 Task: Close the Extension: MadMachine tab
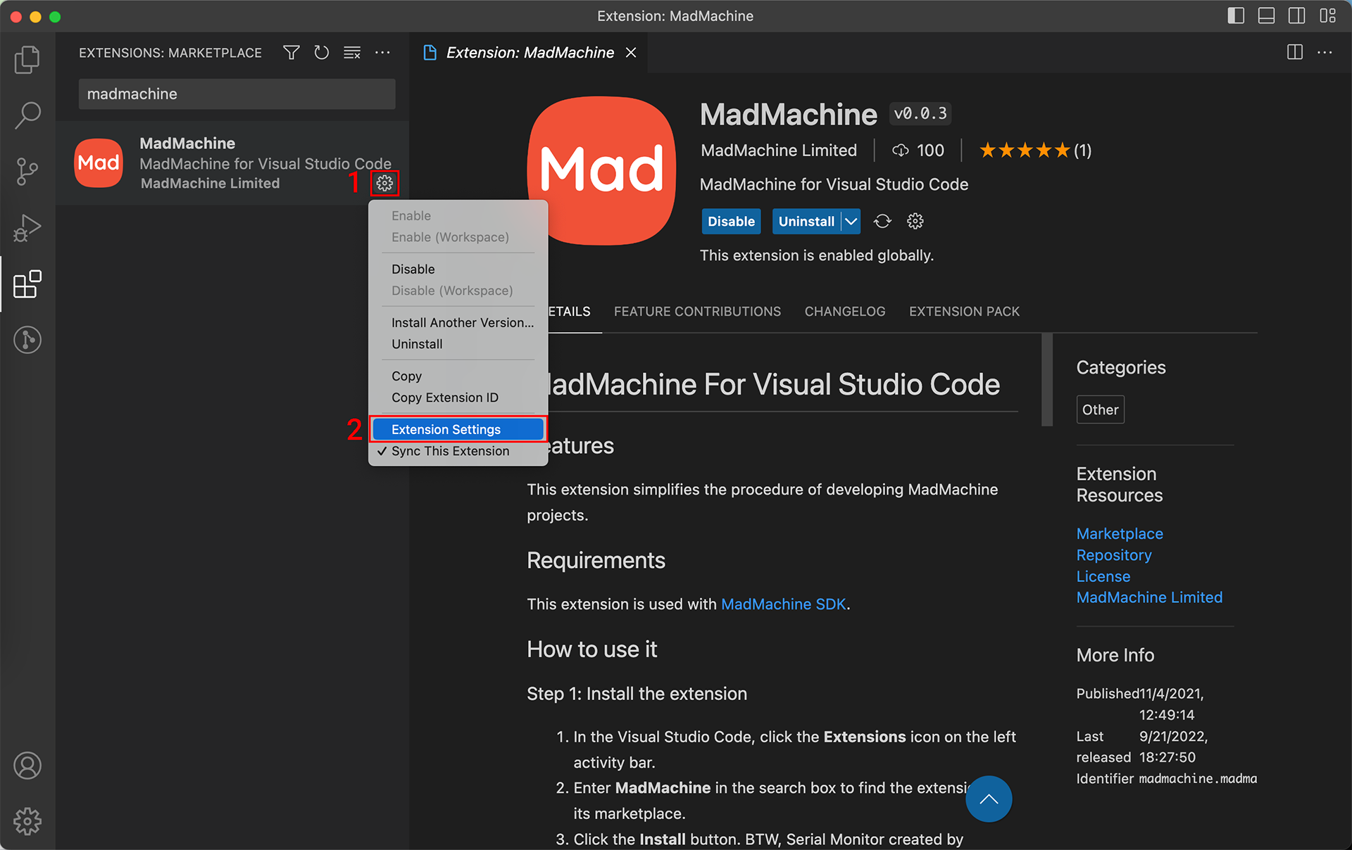(631, 53)
